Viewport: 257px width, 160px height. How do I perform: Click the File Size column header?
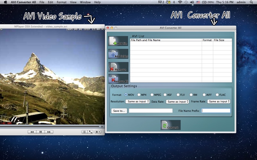pyautogui.click(x=223, y=40)
